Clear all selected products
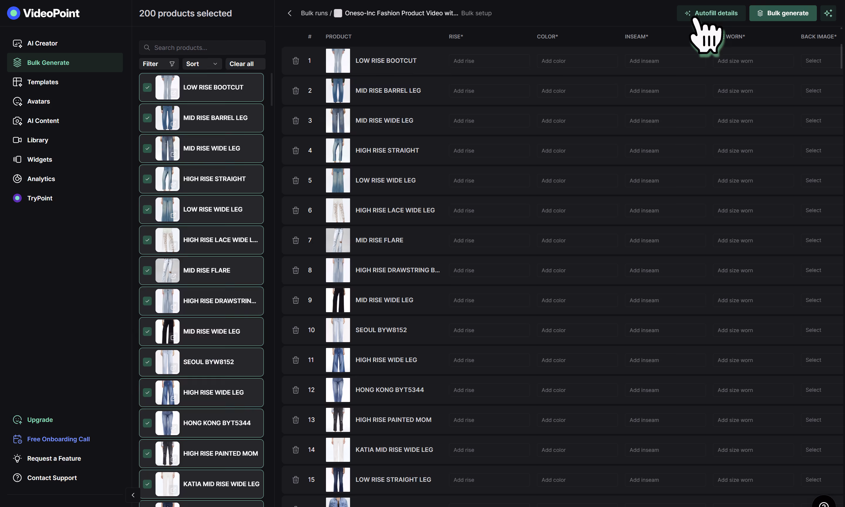Image resolution: width=845 pixels, height=507 pixels. coord(245,64)
